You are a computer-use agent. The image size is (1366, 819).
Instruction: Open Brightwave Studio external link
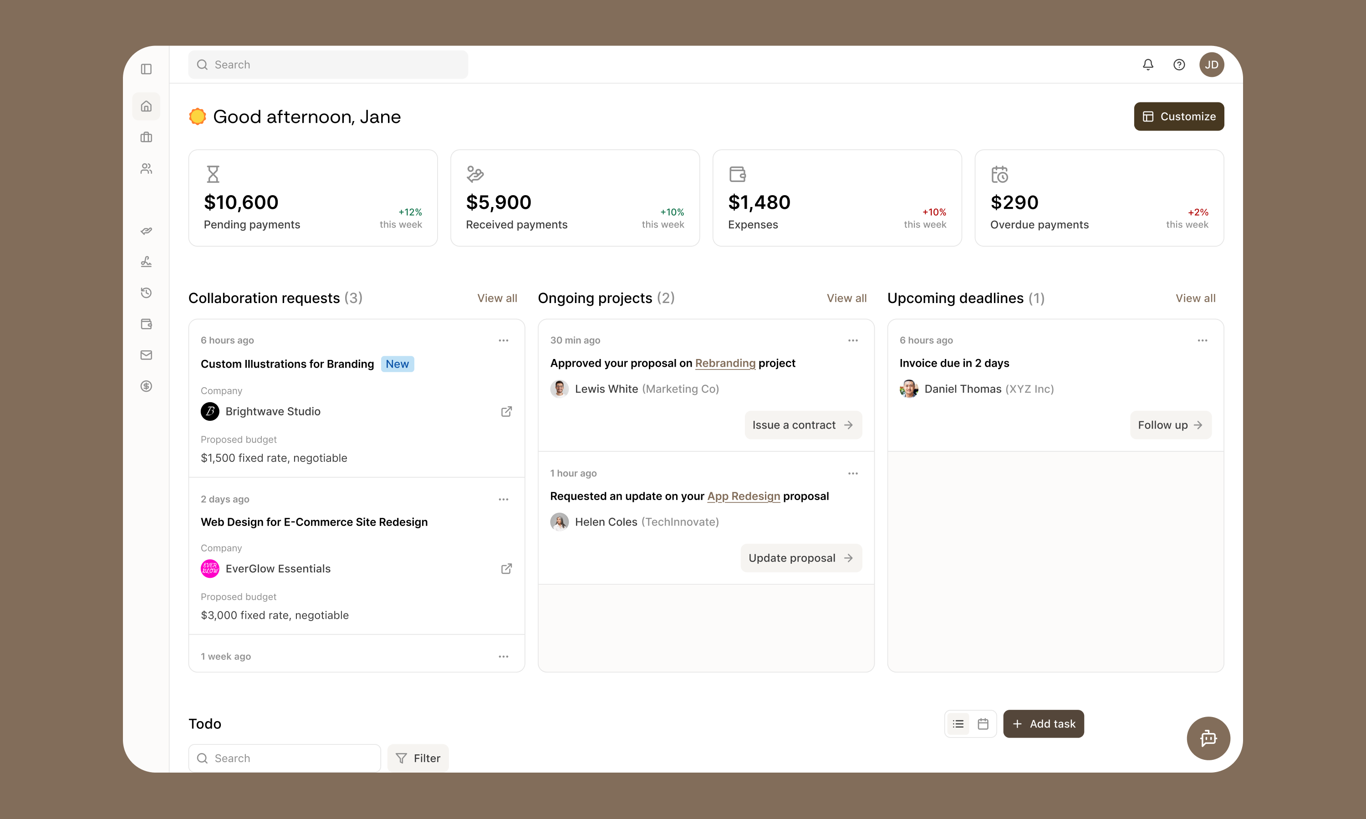[506, 412]
